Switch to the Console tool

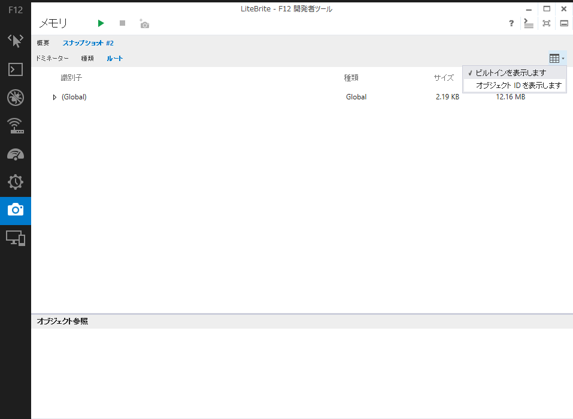click(15, 69)
